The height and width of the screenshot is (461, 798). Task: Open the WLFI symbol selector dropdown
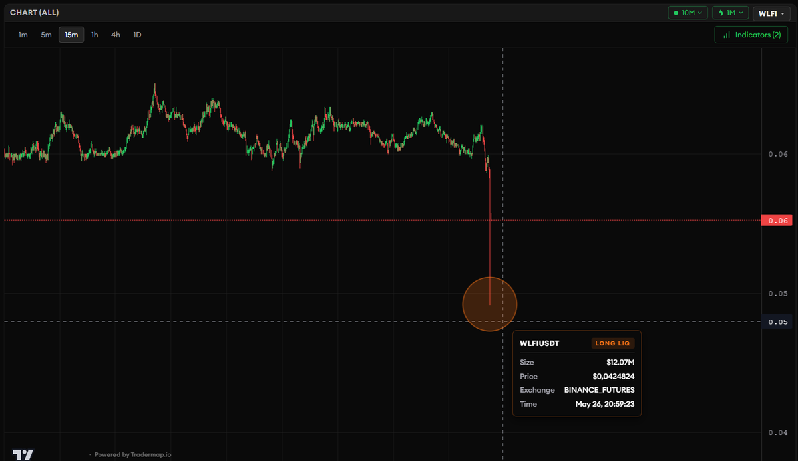[771, 13]
